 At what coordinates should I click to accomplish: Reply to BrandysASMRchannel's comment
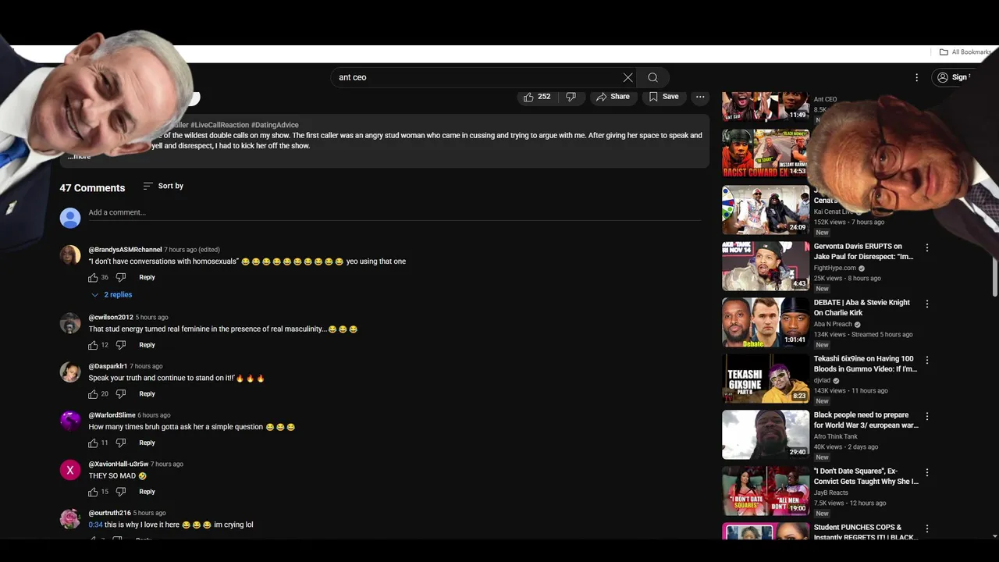coord(147,277)
